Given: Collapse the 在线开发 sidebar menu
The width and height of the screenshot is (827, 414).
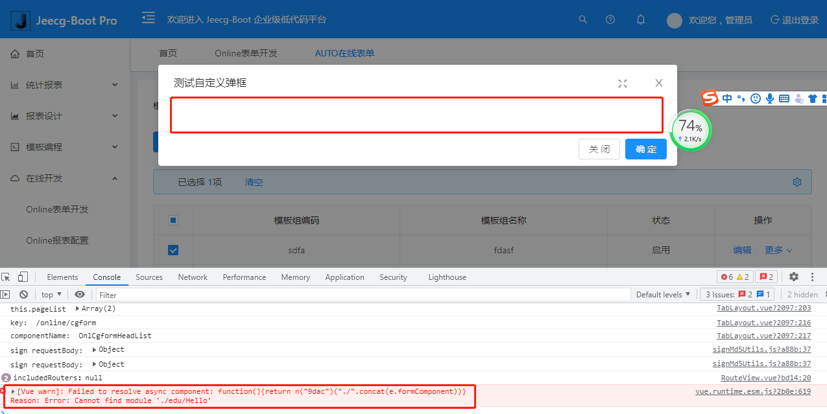Looking at the screenshot, I should click(65, 178).
